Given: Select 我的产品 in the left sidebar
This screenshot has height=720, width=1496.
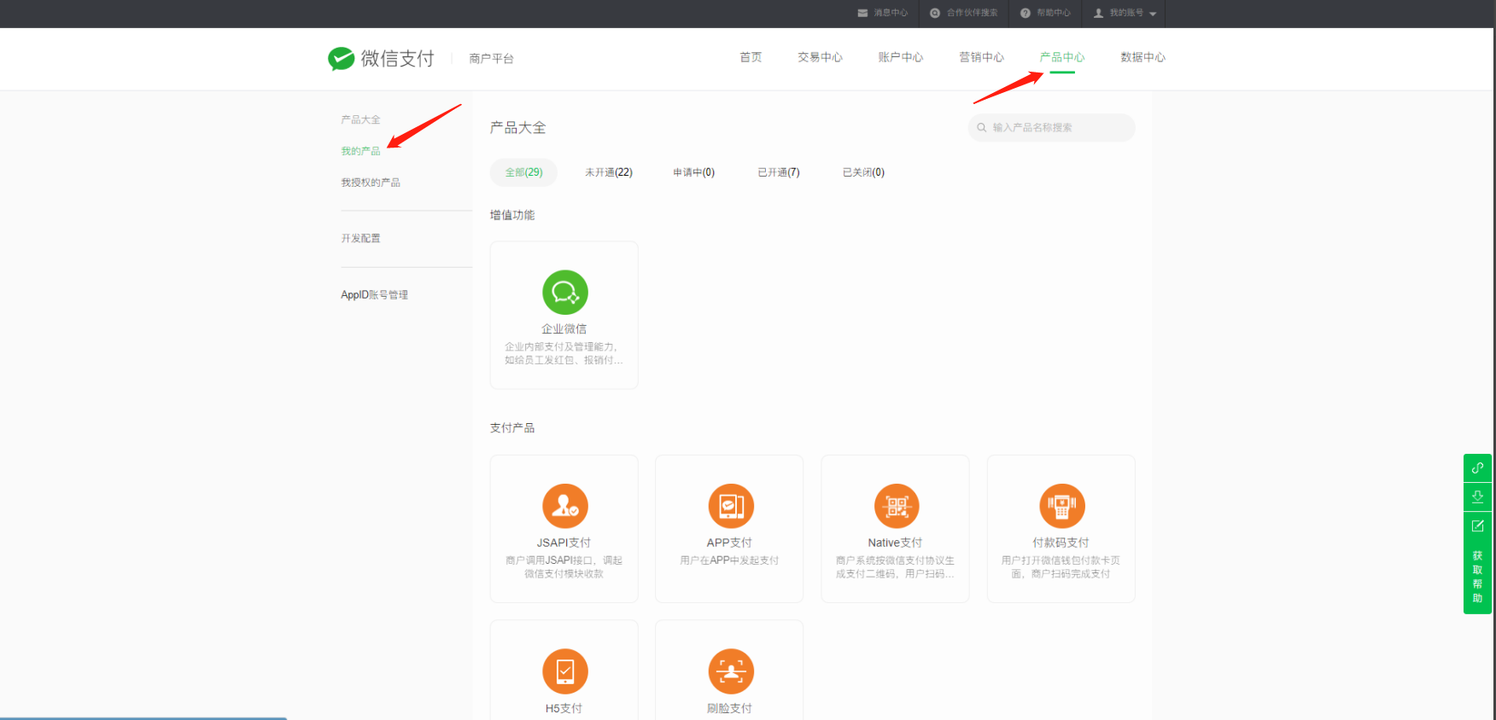Looking at the screenshot, I should [x=360, y=151].
